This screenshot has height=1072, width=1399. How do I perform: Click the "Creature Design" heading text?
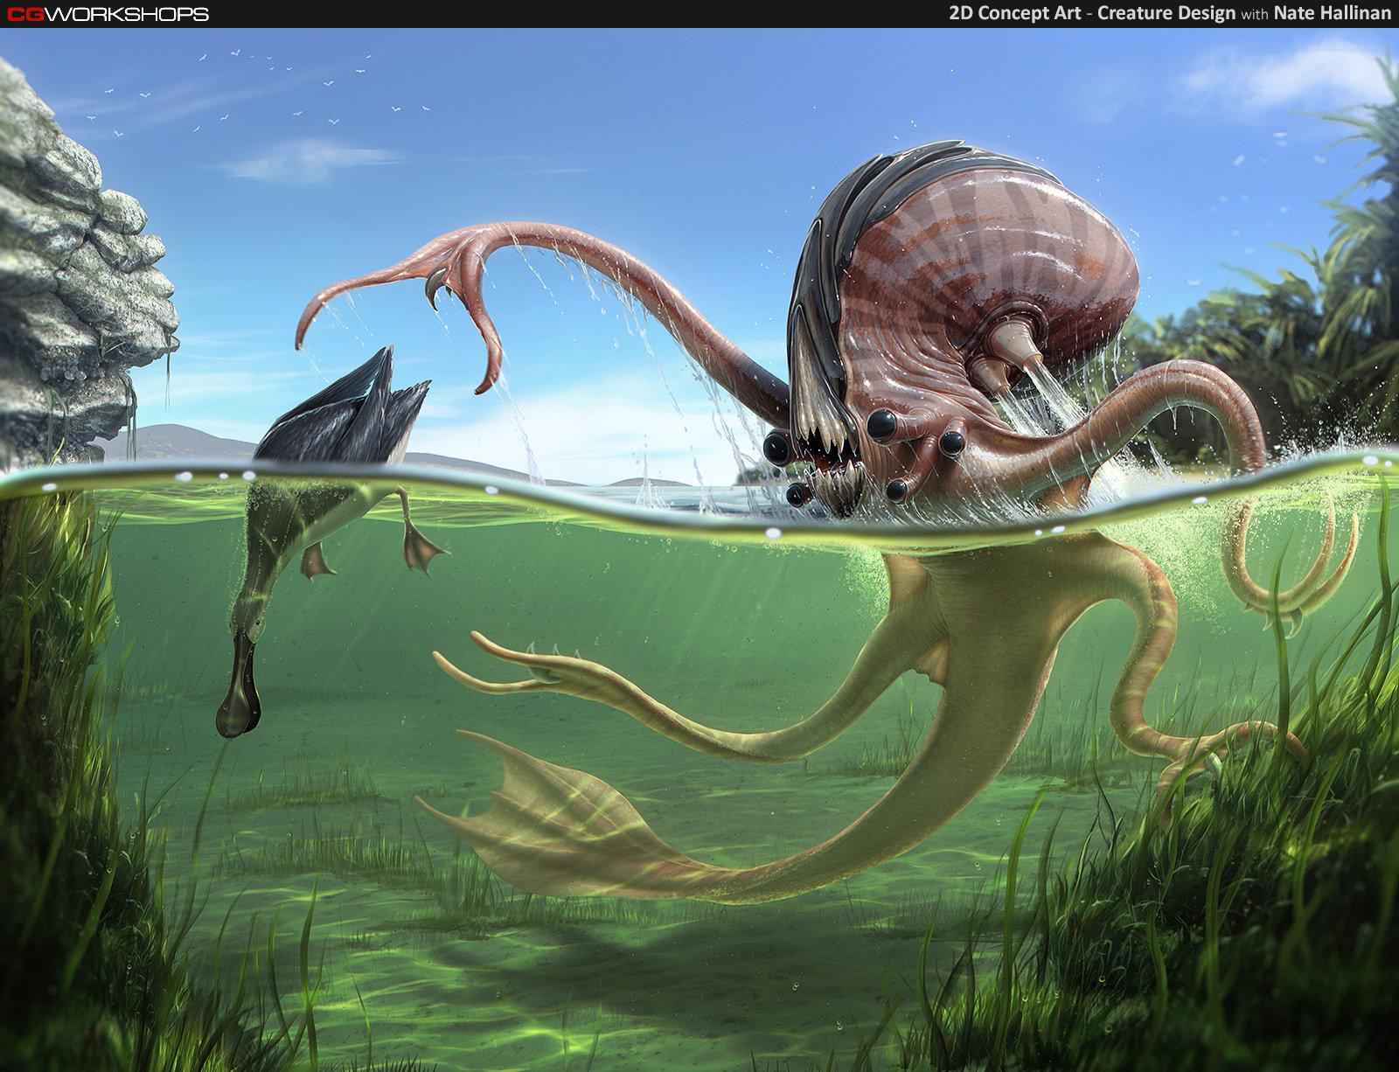pos(1166,14)
